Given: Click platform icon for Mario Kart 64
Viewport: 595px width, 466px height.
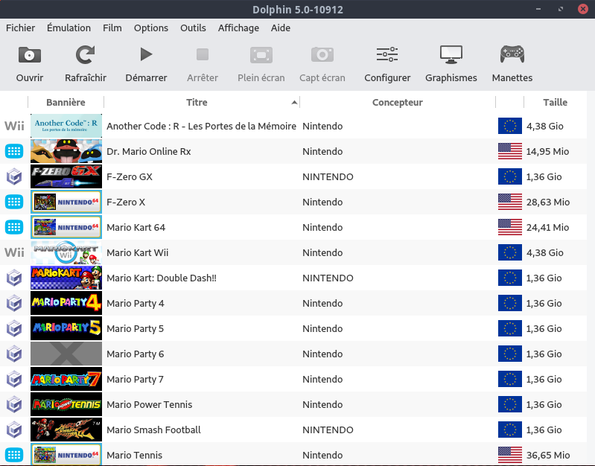Looking at the screenshot, I should 14,227.
